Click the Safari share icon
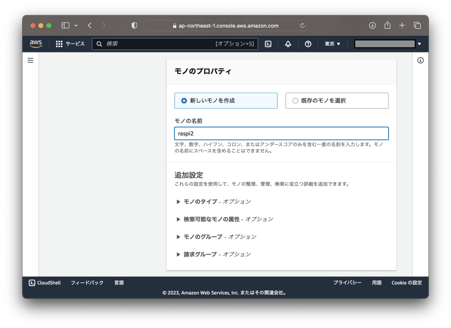 (x=387, y=25)
